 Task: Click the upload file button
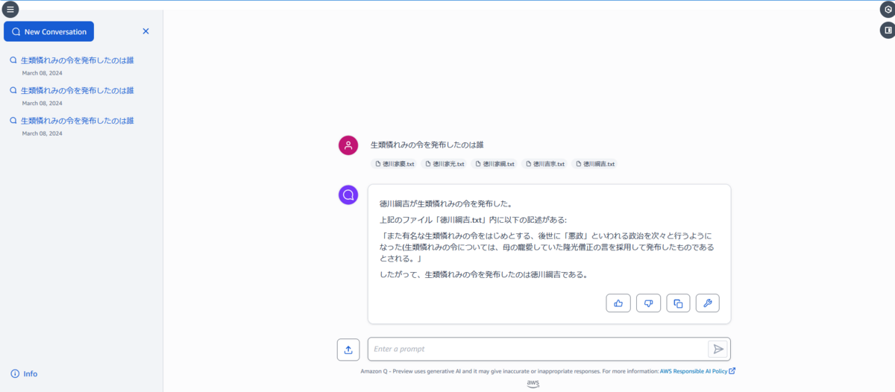pos(348,349)
